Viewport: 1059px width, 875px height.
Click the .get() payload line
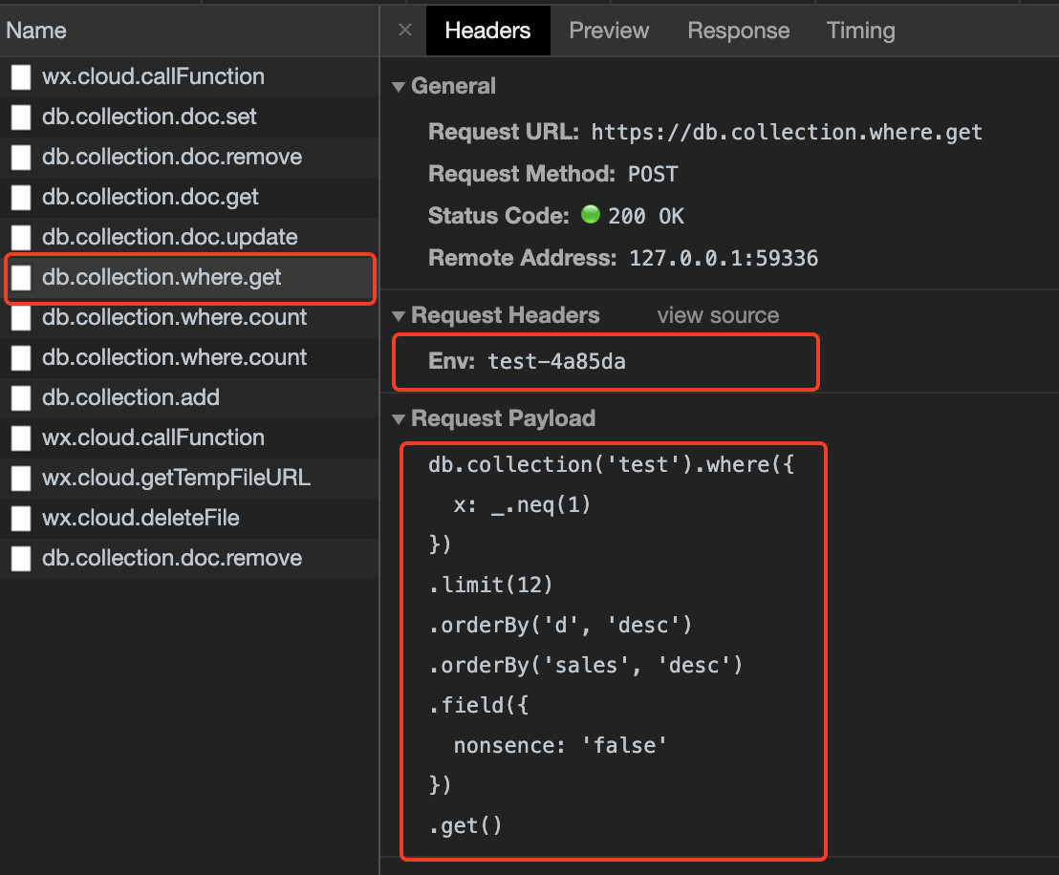465,825
